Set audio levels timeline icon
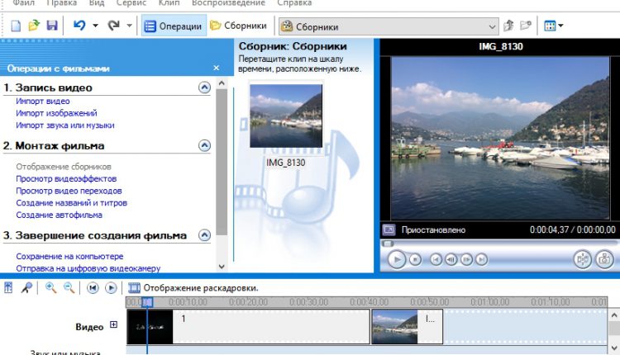Screen dimensions: 620x355 click(8, 287)
